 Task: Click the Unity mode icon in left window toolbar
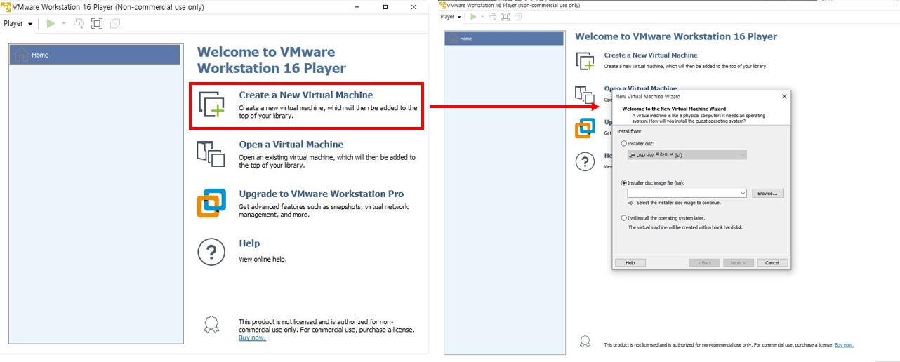114,23
